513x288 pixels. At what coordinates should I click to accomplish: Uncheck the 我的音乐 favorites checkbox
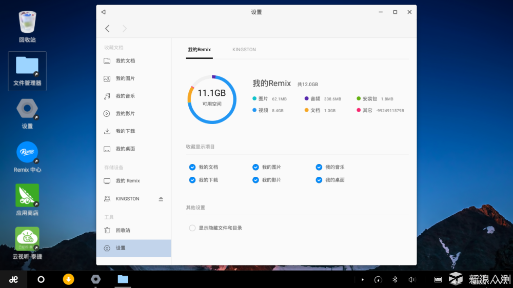point(319,167)
